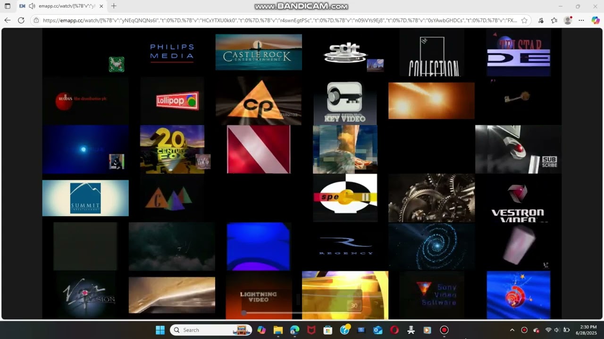Show hidden system tray icons
604x339 pixels.
(512, 330)
